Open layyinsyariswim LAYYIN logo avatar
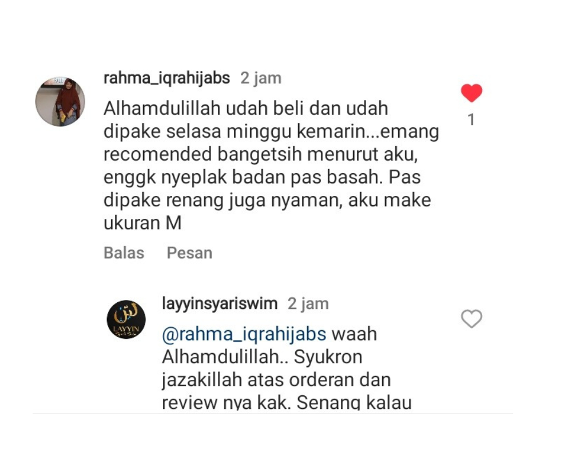 coord(126,319)
